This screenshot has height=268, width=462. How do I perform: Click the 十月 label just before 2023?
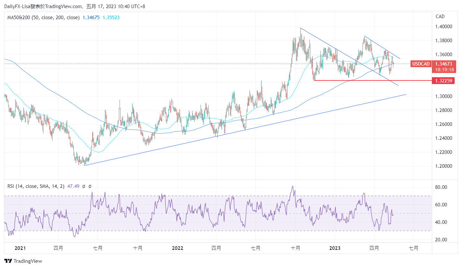[295, 248]
